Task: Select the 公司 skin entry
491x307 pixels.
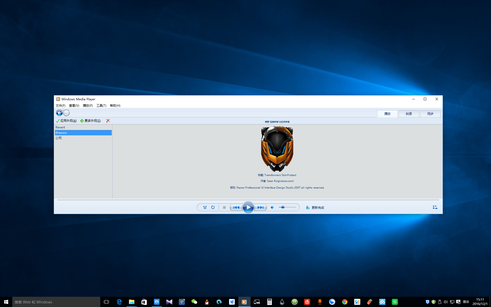Action: (83, 138)
